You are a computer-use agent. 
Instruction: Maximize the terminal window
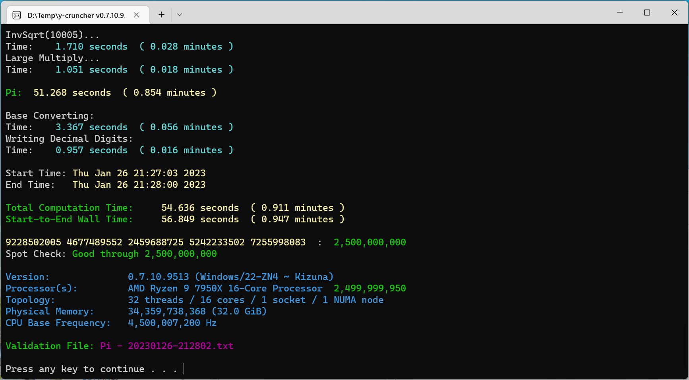pos(647,13)
